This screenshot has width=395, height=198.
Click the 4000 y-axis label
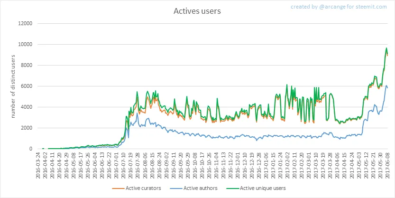(x=28, y=107)
